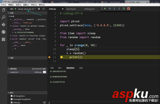Viewport: 160px width, 104px height.
Task: Disable the index.py breakpoint checkbox
Action: 12,102
